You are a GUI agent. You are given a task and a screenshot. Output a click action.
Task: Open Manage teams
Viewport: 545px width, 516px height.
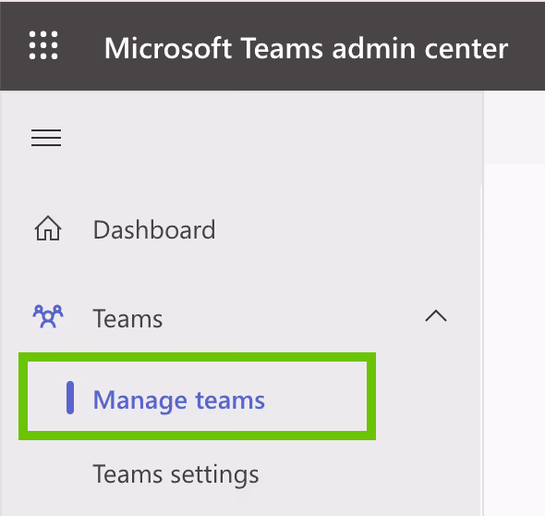click(179, 399)
